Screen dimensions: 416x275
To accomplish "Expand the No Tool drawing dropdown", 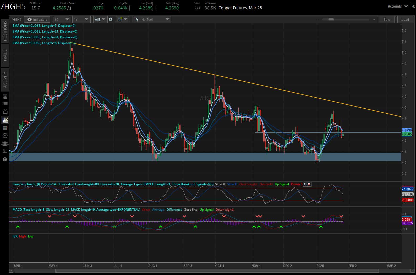I will click(151, 19).
